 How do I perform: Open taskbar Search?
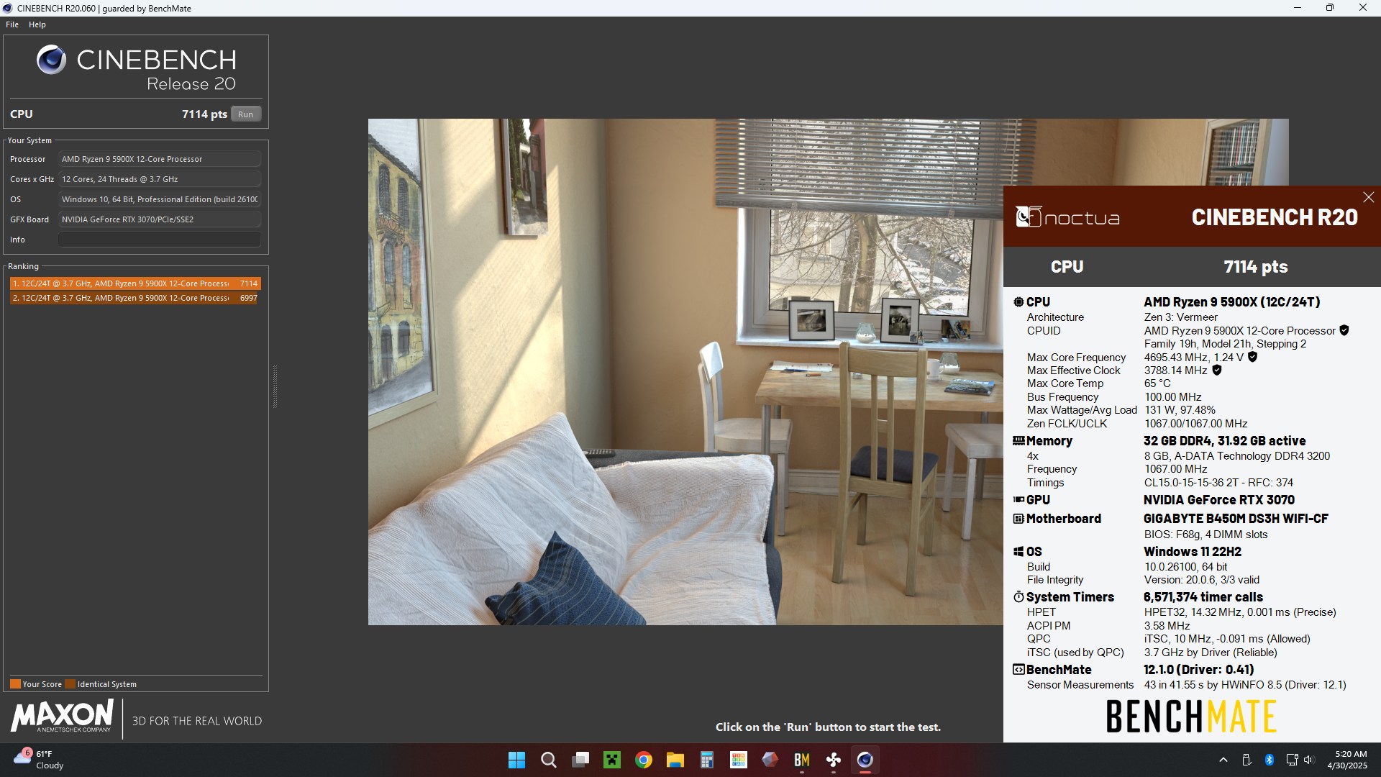(548, 760)
